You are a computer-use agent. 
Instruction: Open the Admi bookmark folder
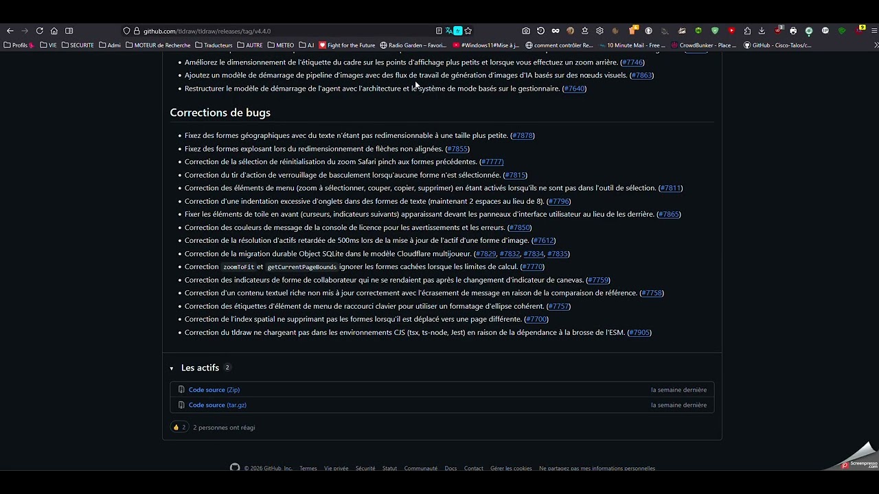coord(110,45)
